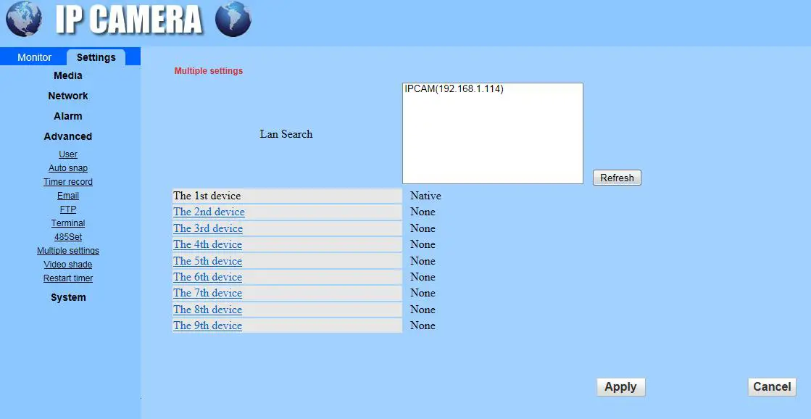Switch to the Monitor tab
The height and width of the screenshot is (419, 811).
pyautogui.click(x=33, y=57)
